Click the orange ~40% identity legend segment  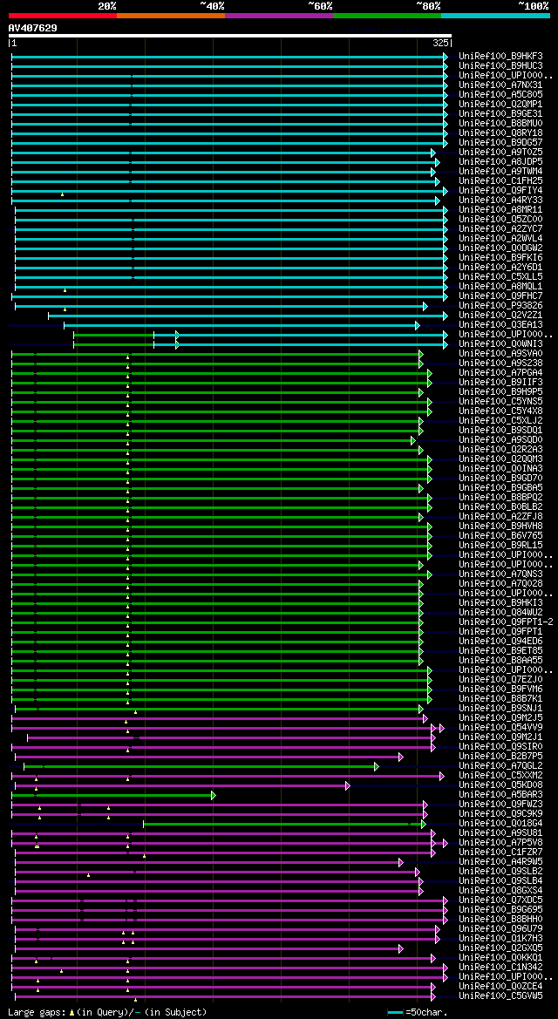click(x=171, y=15)
